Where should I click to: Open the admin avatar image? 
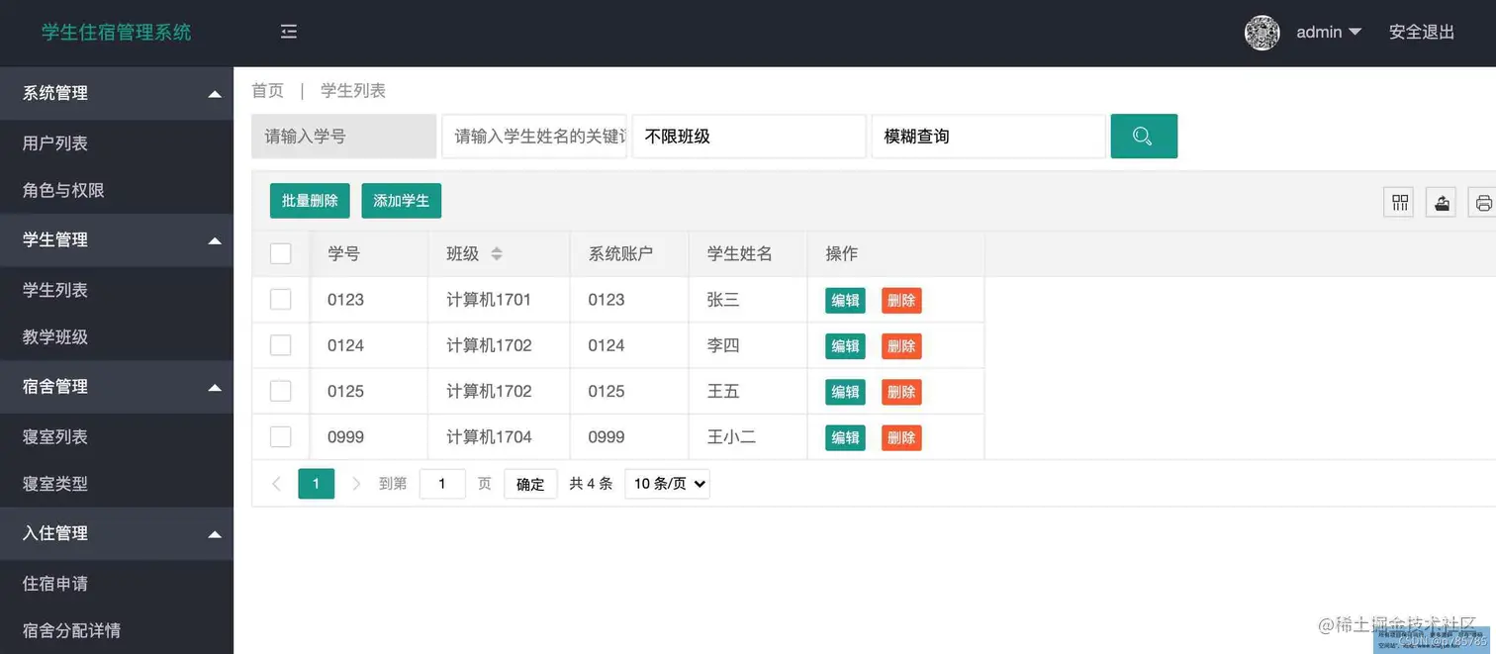1262,33
